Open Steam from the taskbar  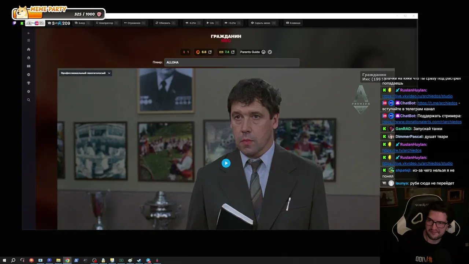point(139,260)
